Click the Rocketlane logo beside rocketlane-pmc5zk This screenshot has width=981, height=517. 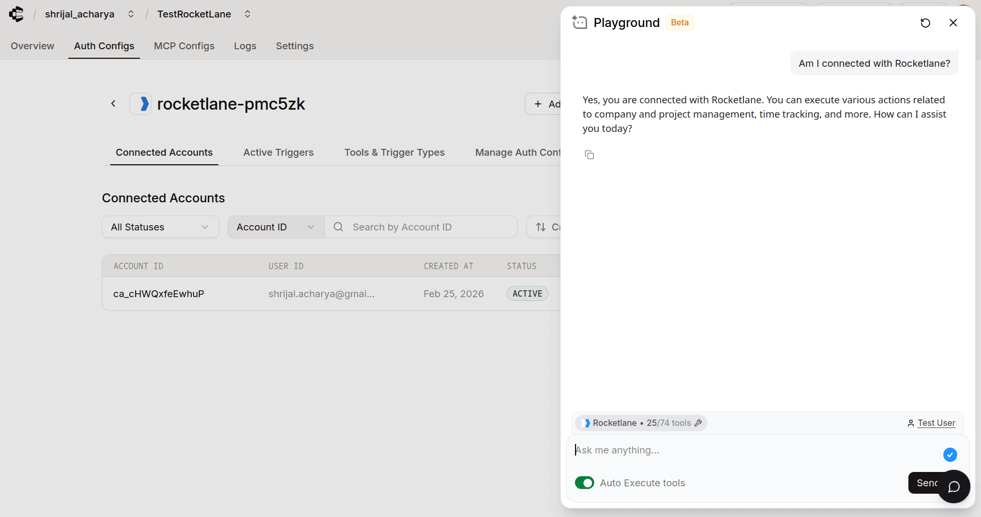point(141,104)
